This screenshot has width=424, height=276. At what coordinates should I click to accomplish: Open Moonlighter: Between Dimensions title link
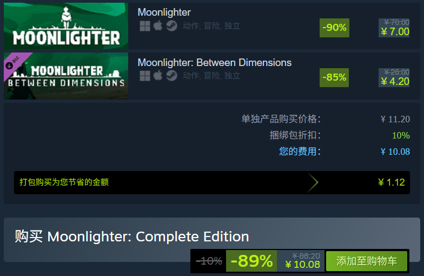[x=214, y=63]
